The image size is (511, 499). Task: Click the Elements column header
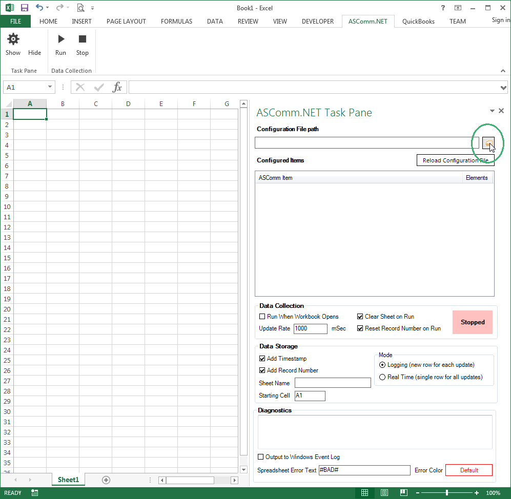477,178
